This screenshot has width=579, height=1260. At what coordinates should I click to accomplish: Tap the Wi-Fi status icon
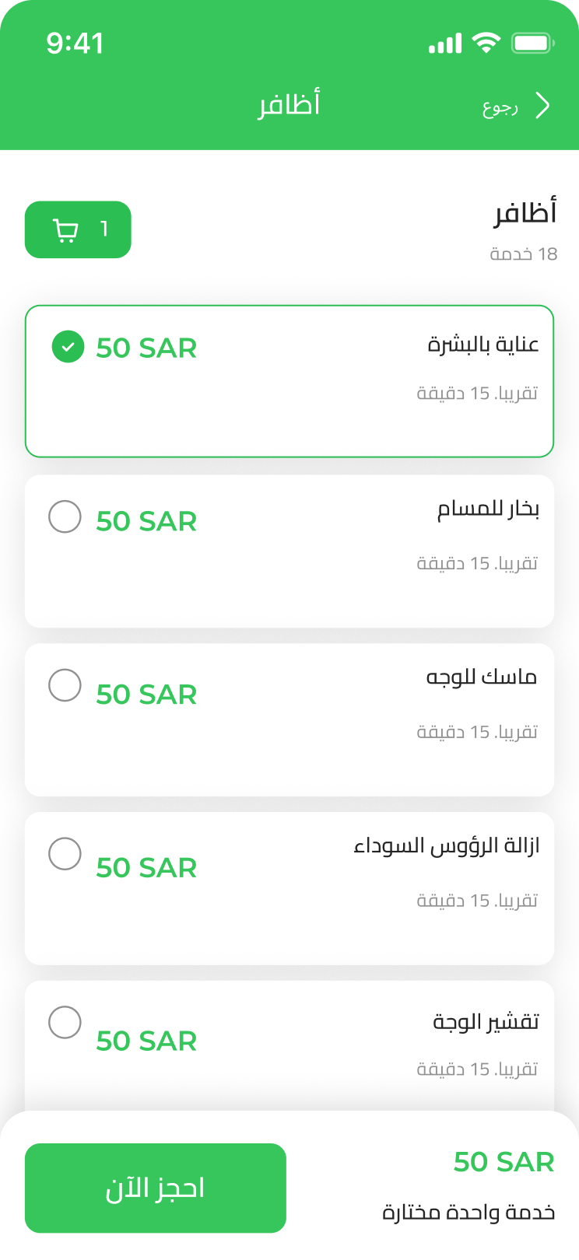click(x=486, y=44)
